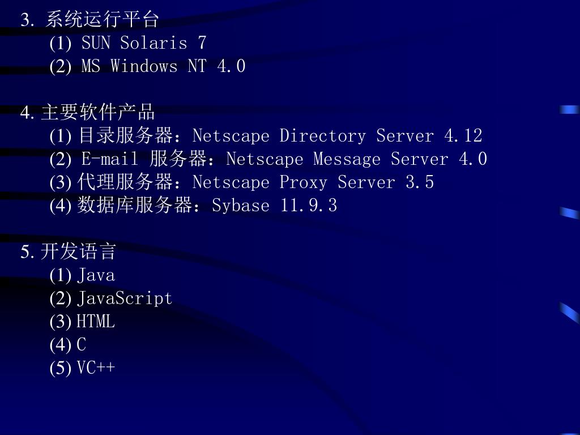The image size is (580, 435).
Task: Click the MS Windows NT 4.0 item
Action: [147, 66]
